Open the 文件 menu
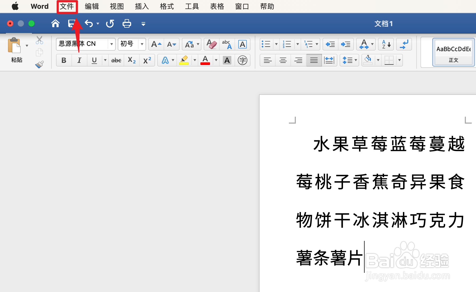The image size is (476, 292). pyautogui.click(x=67, y=6)
